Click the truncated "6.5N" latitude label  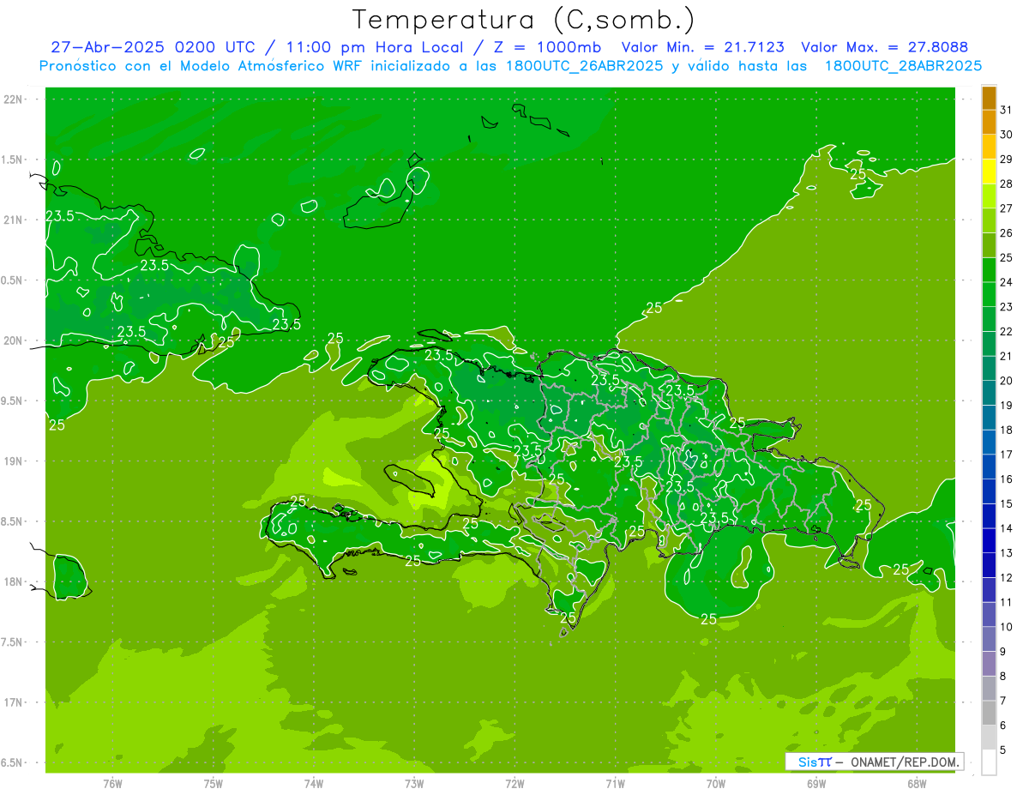pos(13,762)
